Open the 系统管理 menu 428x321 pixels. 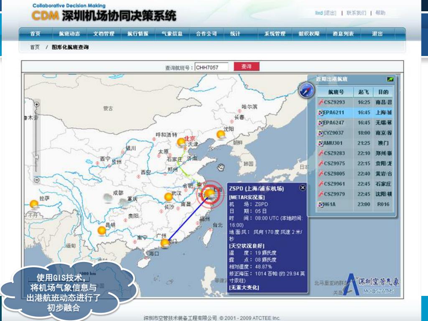point(275,33)
